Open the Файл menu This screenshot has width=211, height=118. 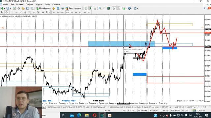tap(6, 4)
